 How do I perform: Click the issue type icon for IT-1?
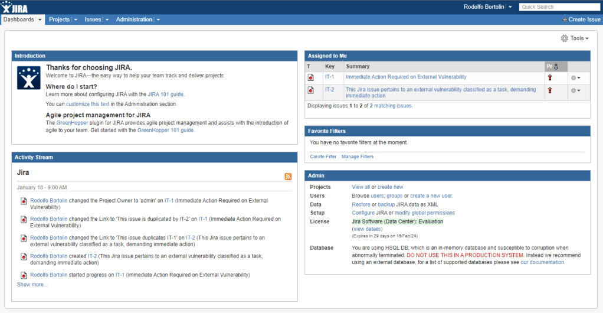point(311,77)
